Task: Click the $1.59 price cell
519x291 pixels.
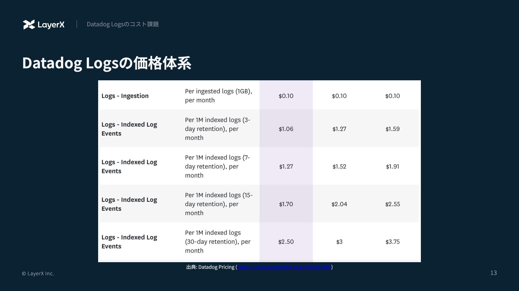Action: coord(392,129)
